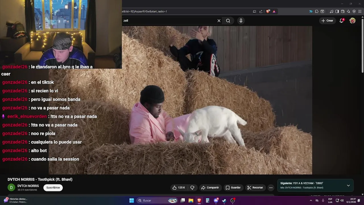364x205 pixels.
Task: Open Steam from the taskbar
Action: (224, 200)
